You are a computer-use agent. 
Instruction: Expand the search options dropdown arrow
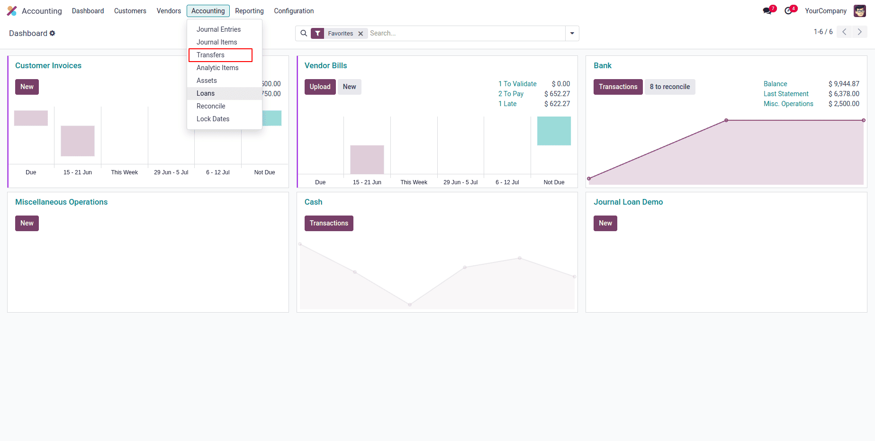click(572, 33)
